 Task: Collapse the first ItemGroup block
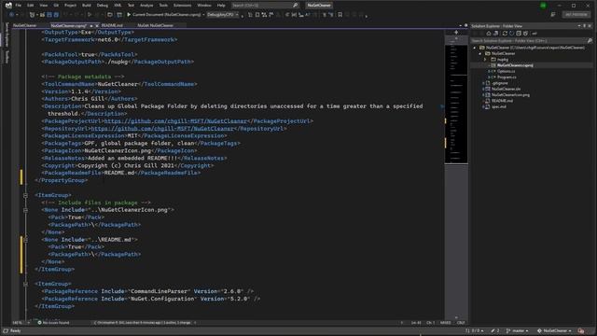click(25, 195)
